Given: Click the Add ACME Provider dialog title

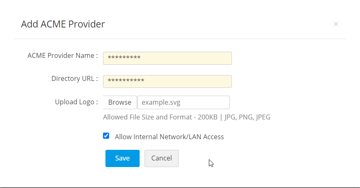Looking at the screenshot, I should tap(63, 24).
